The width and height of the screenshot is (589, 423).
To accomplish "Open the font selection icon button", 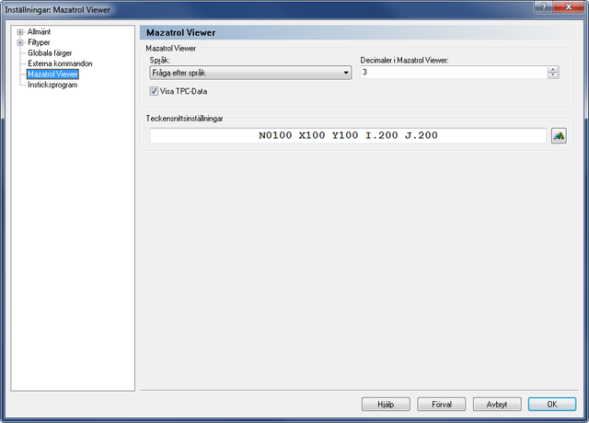I will (559, 135).
